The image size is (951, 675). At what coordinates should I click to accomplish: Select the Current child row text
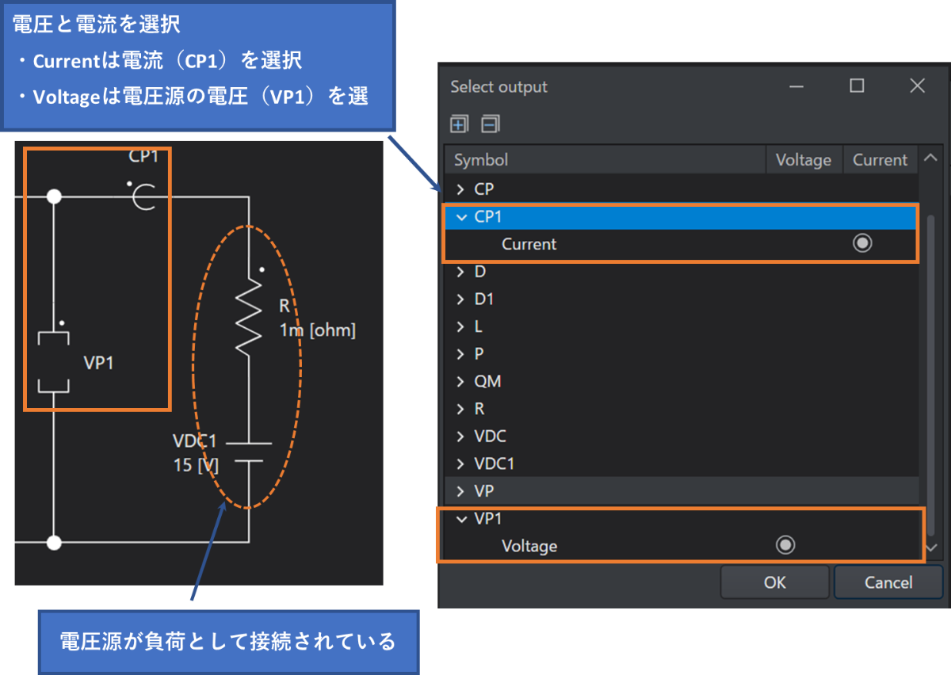529,244
